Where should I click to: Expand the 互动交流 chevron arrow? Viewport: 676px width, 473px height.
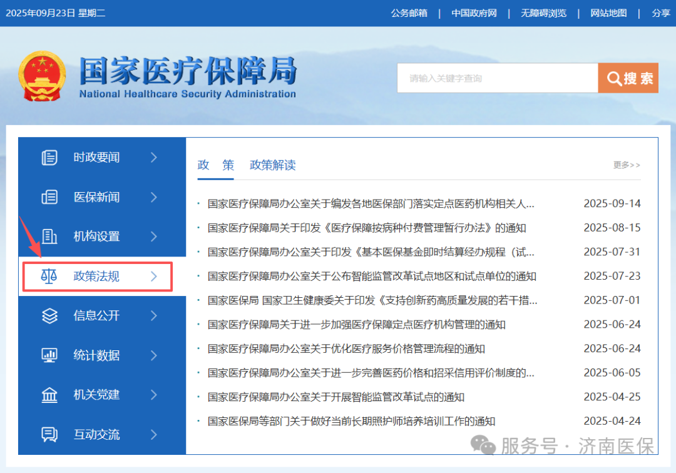(x=154, y=434)
